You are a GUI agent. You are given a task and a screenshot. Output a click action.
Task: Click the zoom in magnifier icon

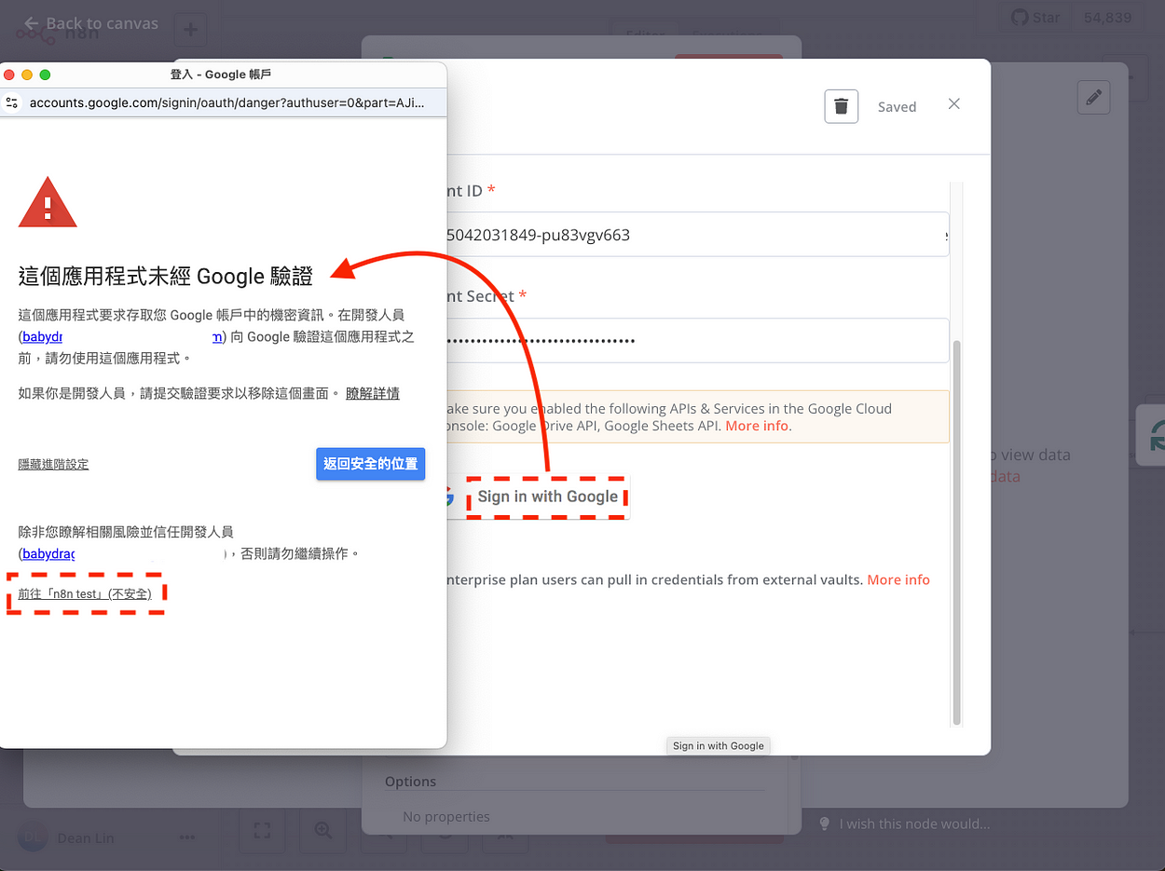[322, 830]
